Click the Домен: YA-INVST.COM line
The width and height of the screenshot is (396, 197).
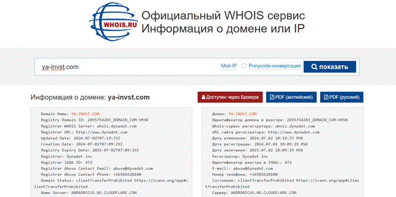234,114
